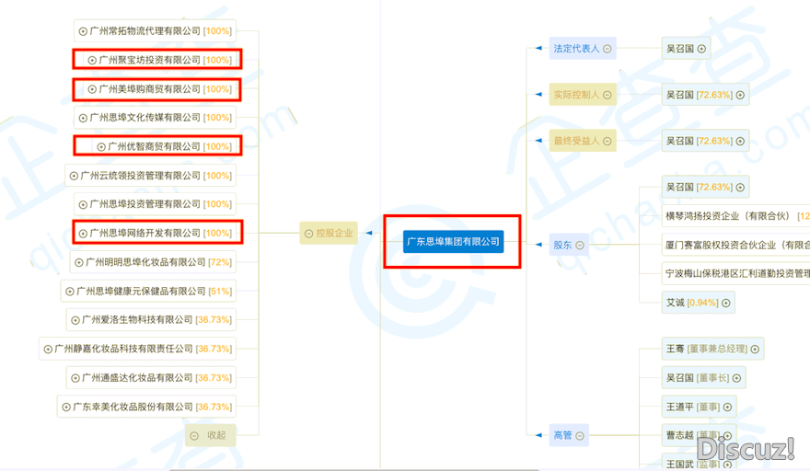
Task: Expand 广州思埠投资管理有限公司 node plus icon
Action: pyautogui.click(x=83, y=205)
